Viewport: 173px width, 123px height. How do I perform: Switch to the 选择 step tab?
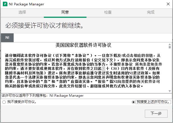[22, 12]
